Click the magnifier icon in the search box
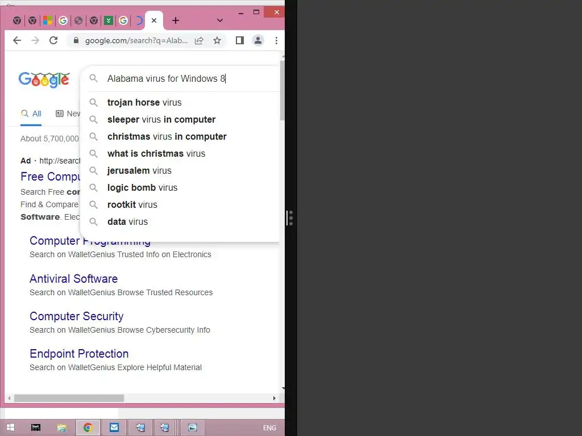The image size is (582, 436). [x=94, y=78]
